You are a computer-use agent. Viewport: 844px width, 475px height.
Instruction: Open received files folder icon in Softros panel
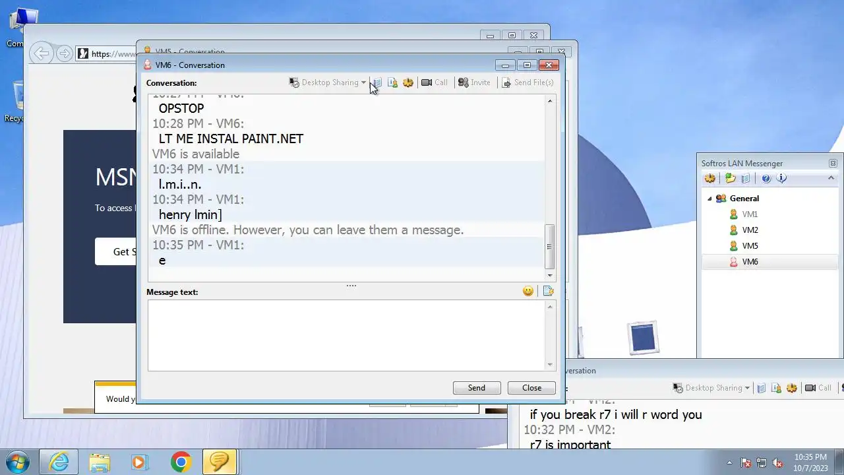click(730, 178)
